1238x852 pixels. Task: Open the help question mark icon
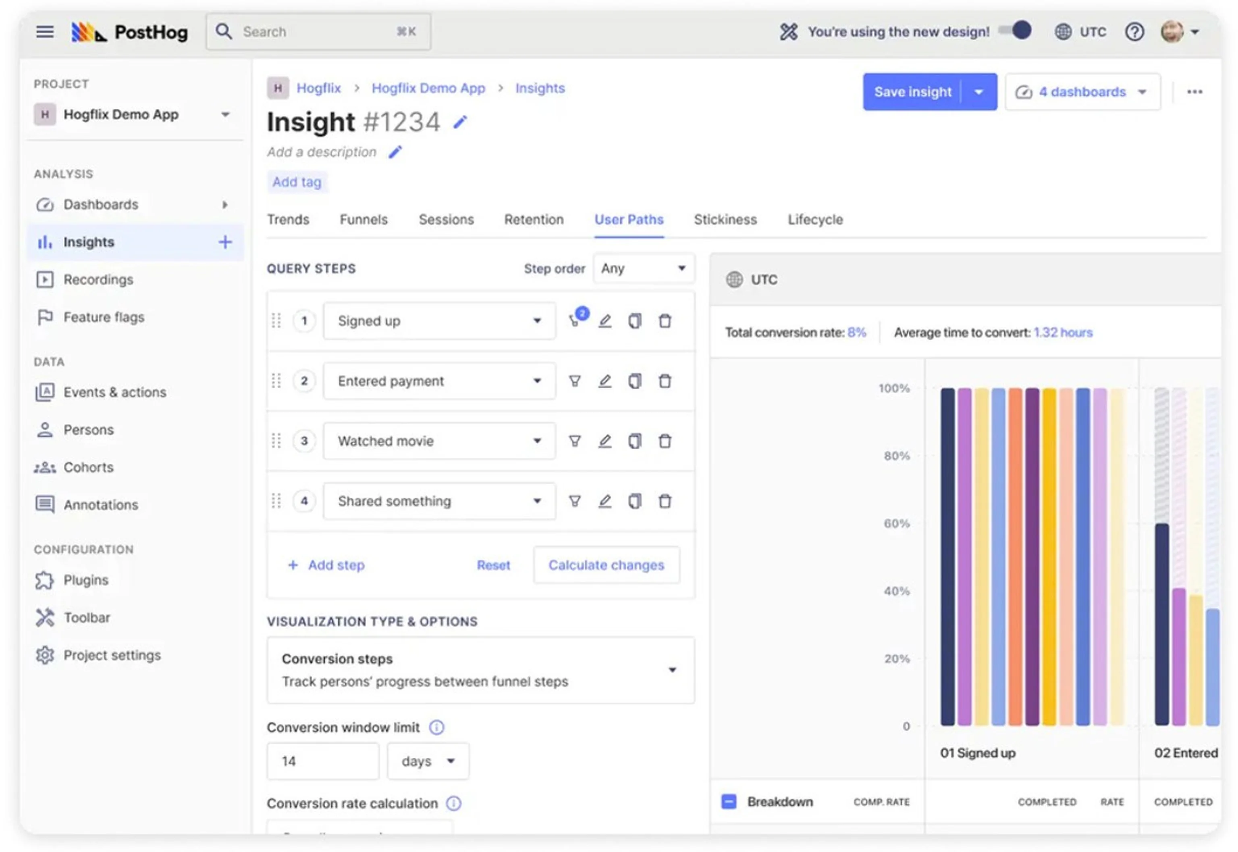pyautogui.click(x=1135, y=31)
